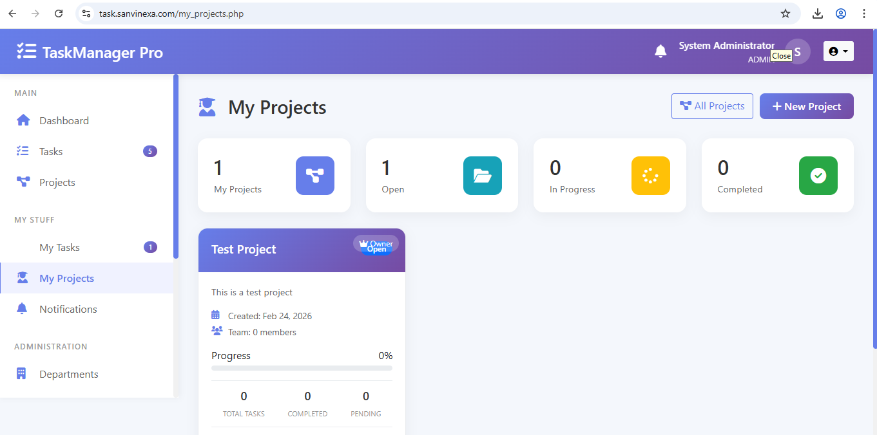Click the notification bell in header
Screen dimensions: 877x435
point(660,51)
